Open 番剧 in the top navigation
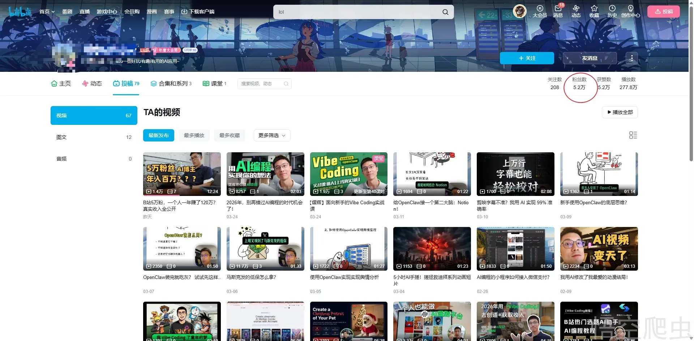This screenshot has height=341, width=694. [x=67, y=12]
